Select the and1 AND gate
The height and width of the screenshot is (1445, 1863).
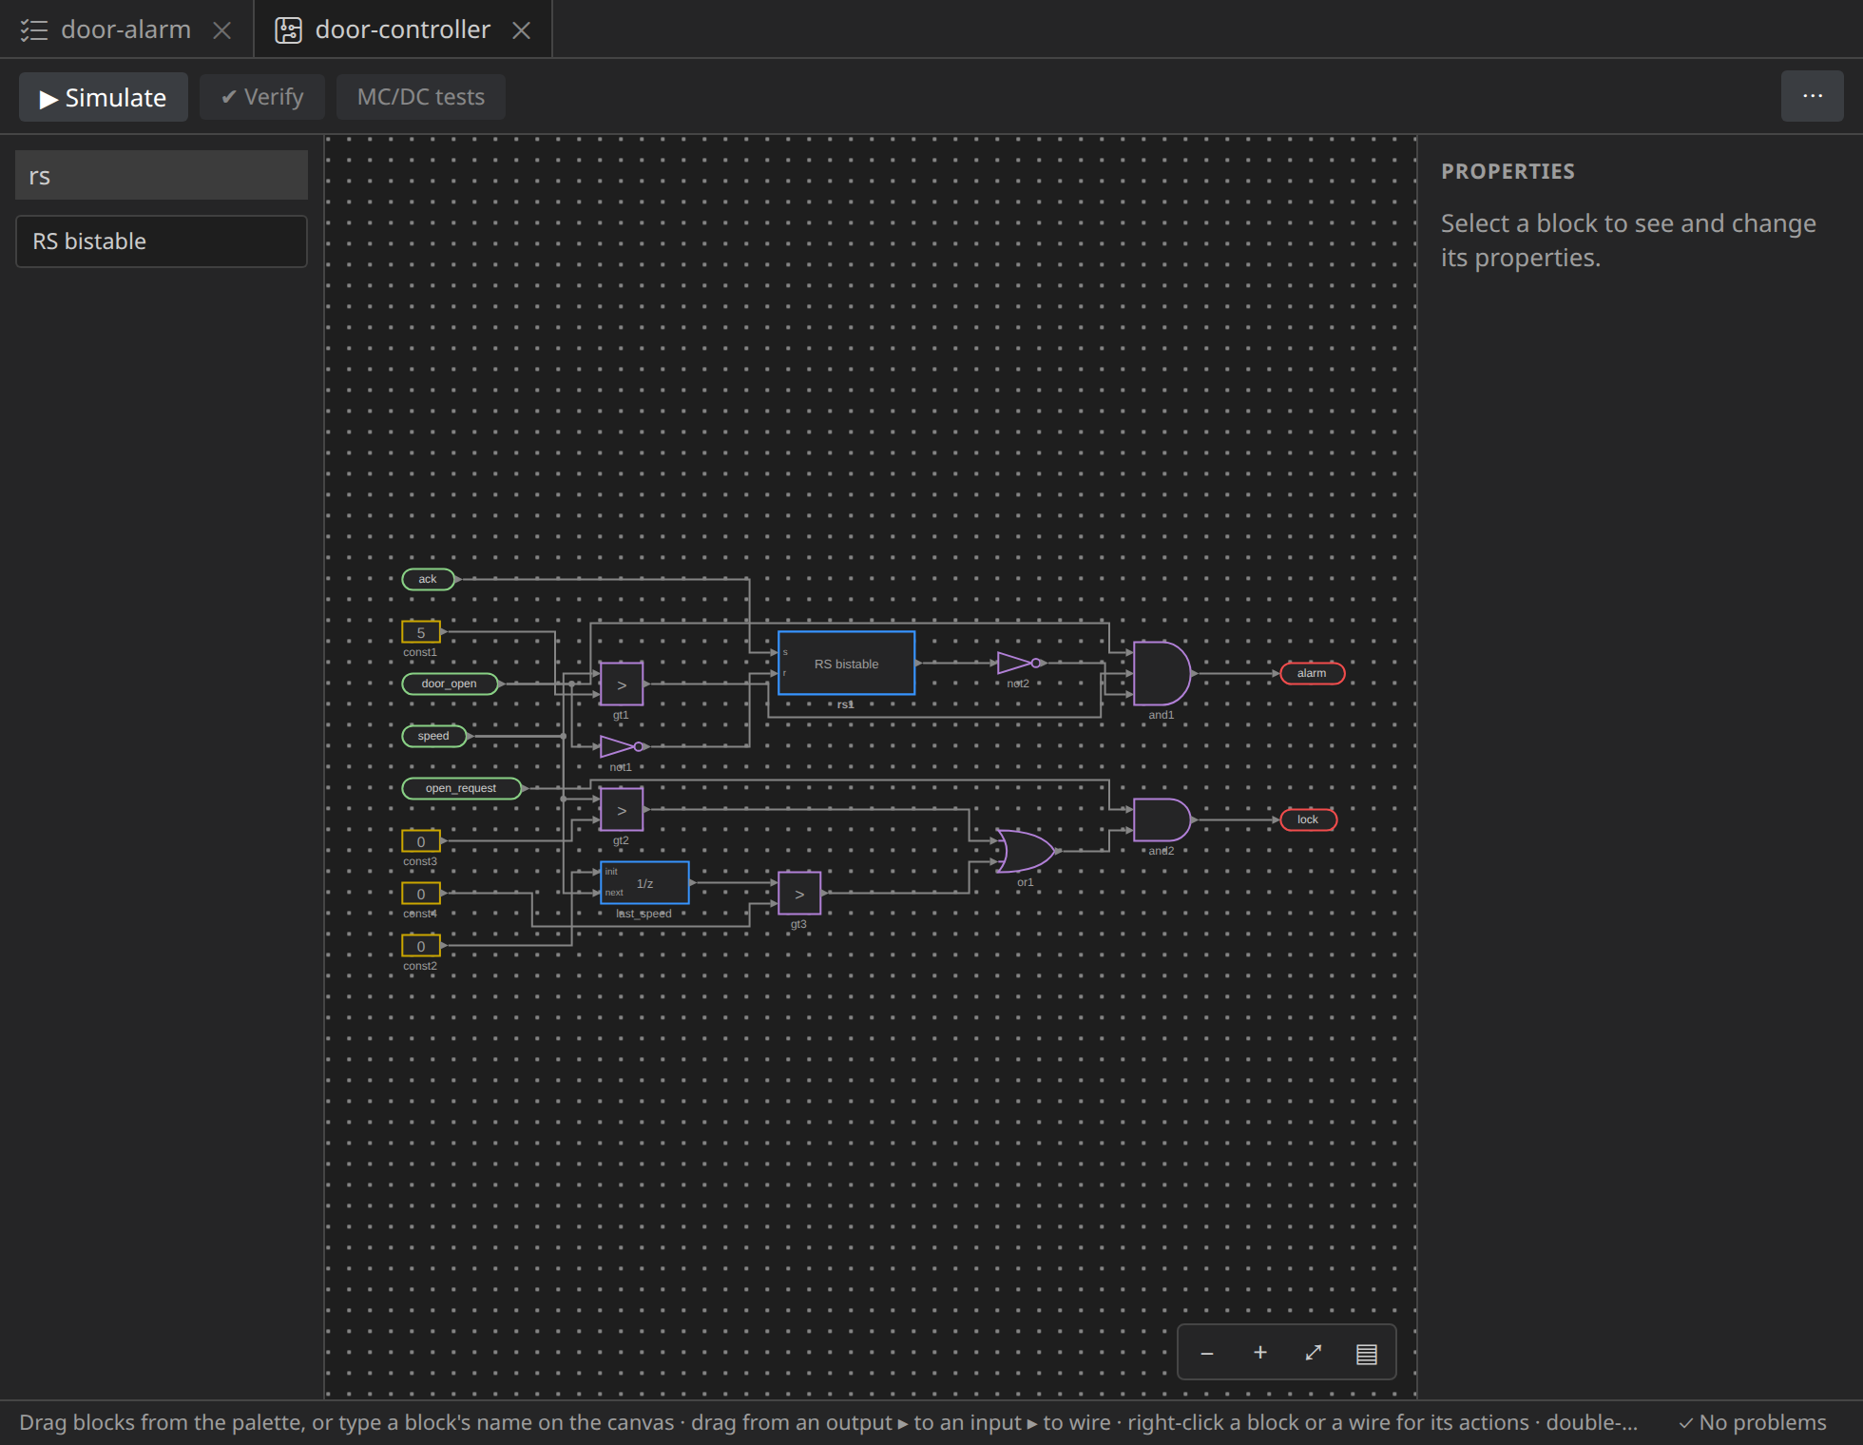[x=1162, y=673]
